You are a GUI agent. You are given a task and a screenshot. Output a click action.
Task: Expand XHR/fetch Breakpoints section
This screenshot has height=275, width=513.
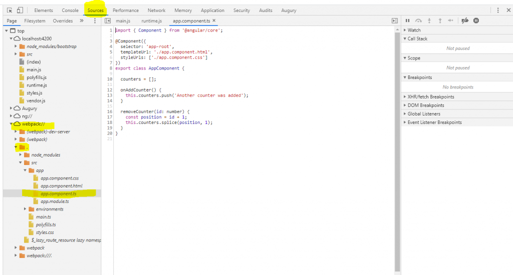[x=405, y=96]
